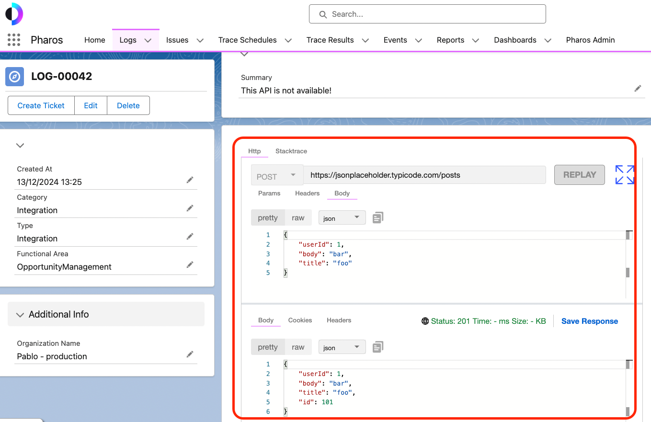
Task: Click the "This API is not available!" summary text
Action: pos(286,91)
